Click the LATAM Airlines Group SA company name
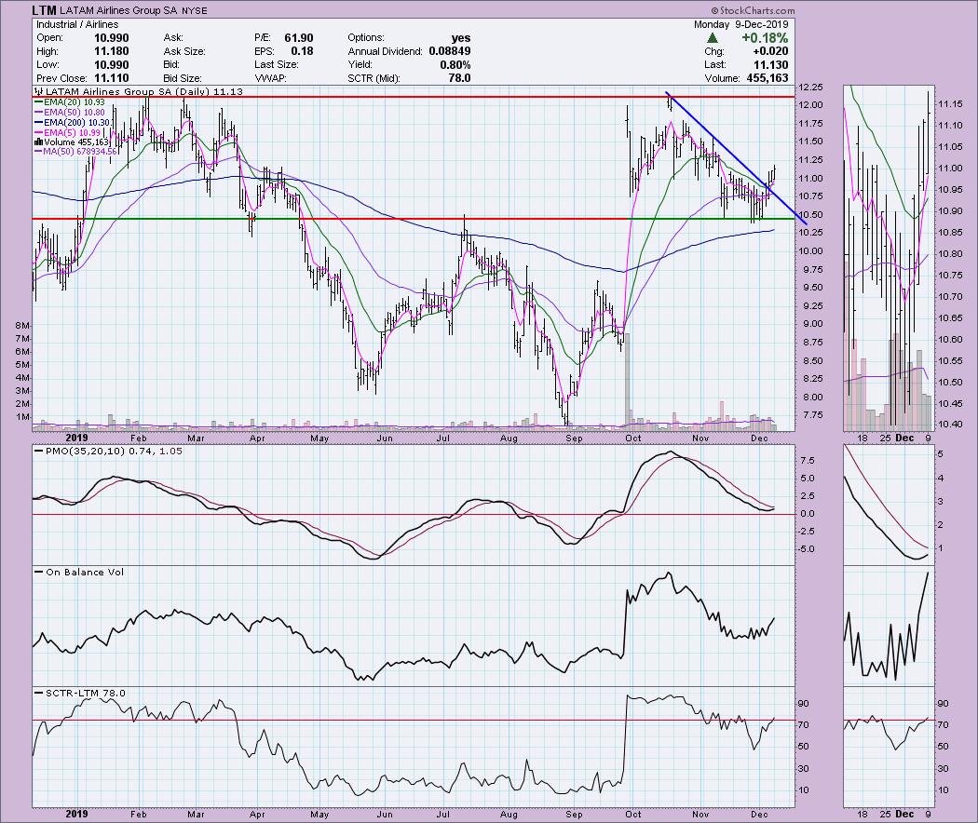978x823 pixels. coord(119,10)
